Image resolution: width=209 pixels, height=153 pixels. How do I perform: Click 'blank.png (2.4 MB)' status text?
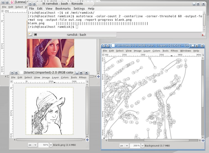64,145
